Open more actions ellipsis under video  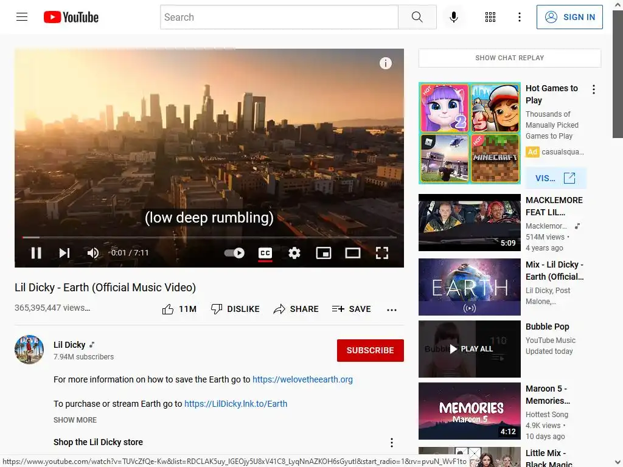[392, 310]
